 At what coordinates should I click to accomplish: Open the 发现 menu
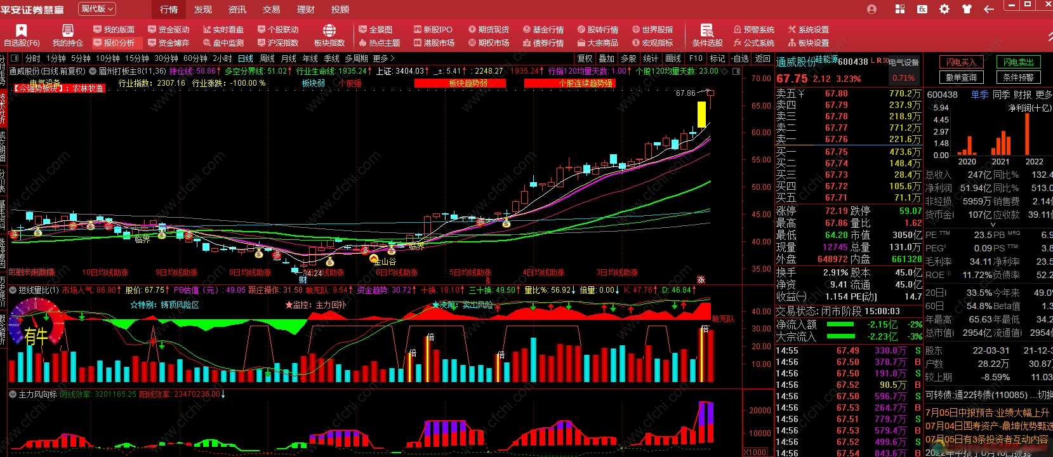203,10
